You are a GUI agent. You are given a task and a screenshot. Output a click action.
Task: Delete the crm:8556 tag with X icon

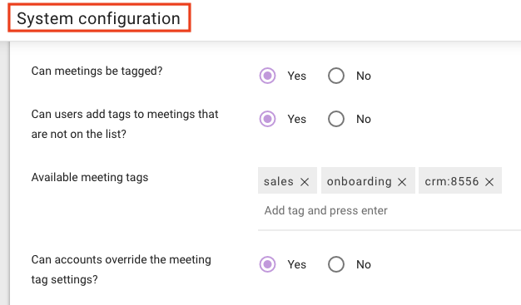(489, 182)
